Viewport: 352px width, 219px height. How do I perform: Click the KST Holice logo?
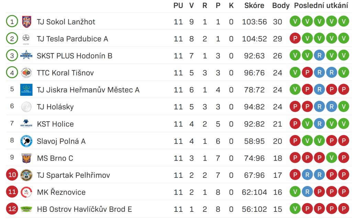click(26, 123)
